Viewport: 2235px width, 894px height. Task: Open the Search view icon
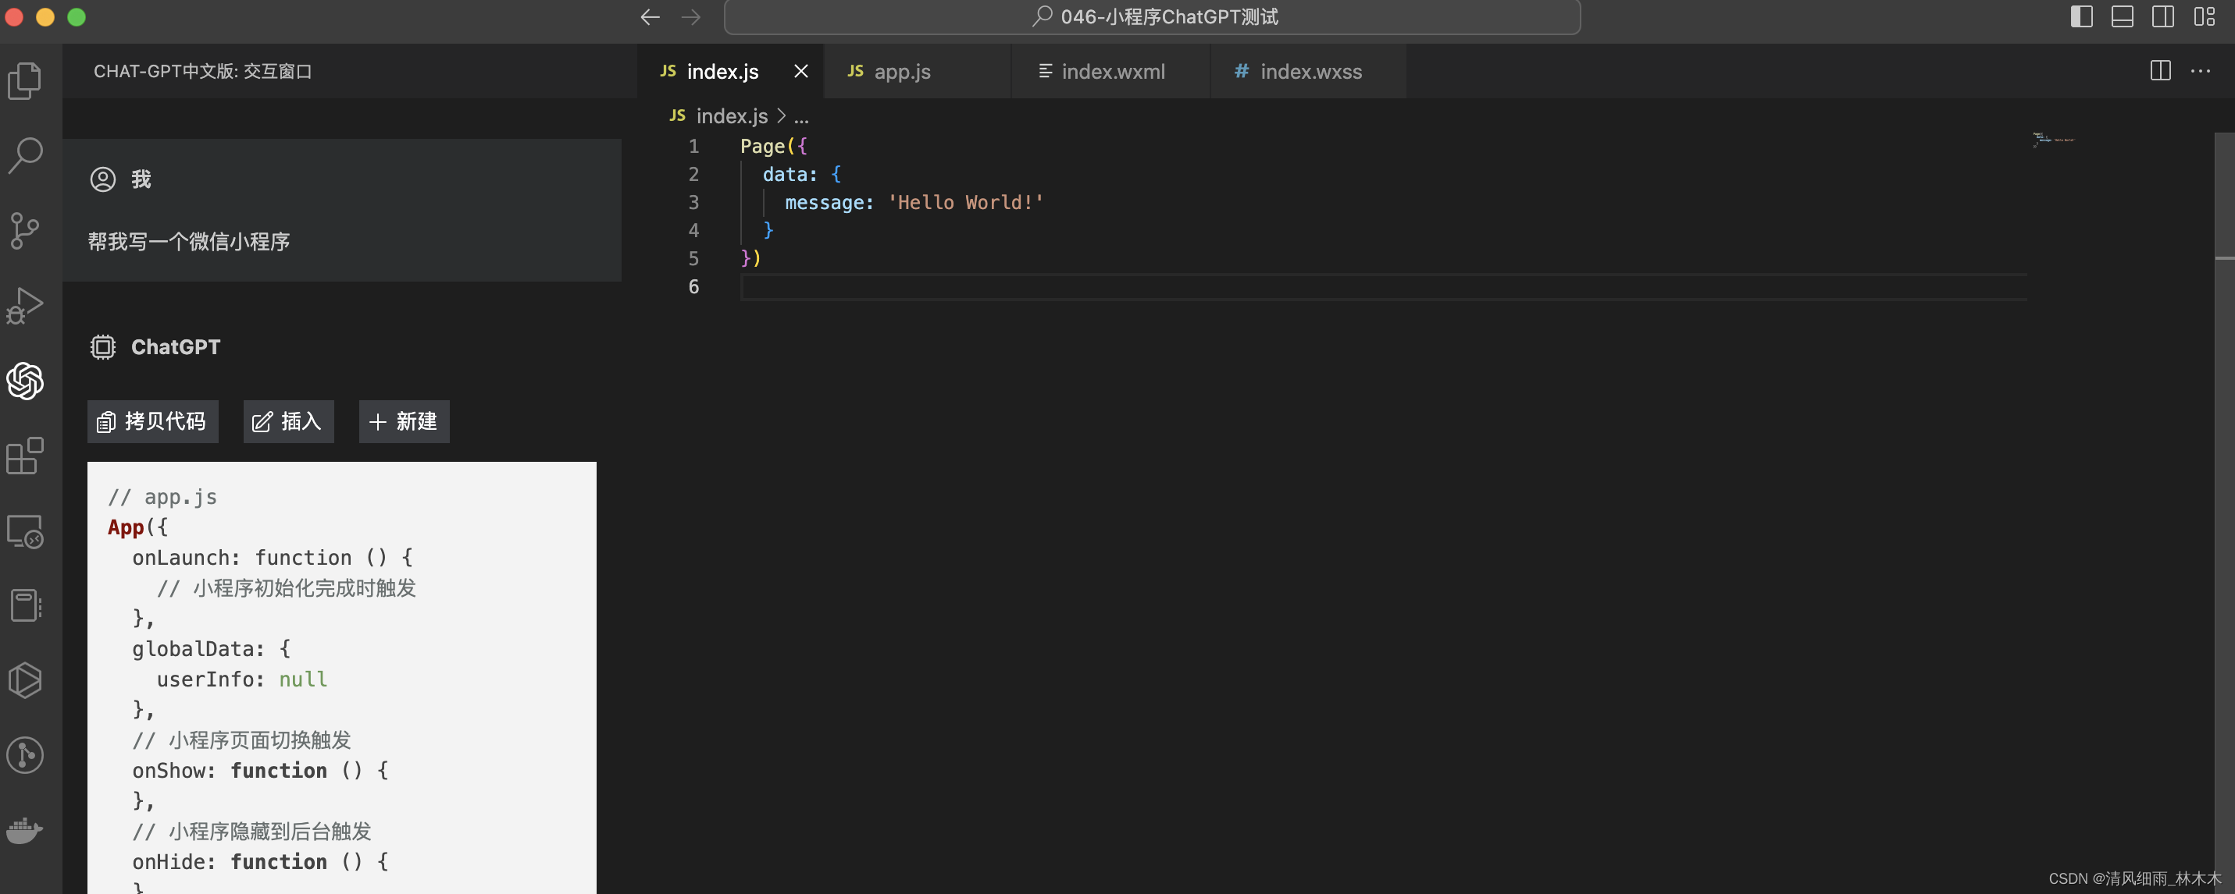click(x=24, y=155)
